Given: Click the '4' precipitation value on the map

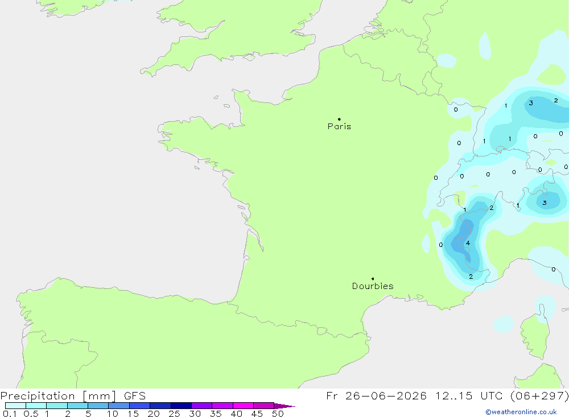Looking at the screenshot, I should [x=468, y=243].
